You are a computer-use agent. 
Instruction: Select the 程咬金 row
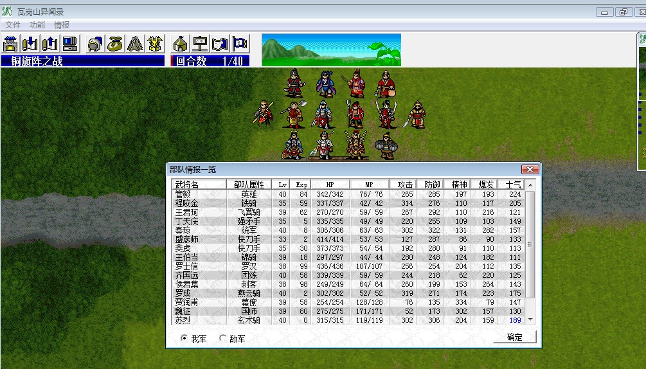[x=348, y=203]
